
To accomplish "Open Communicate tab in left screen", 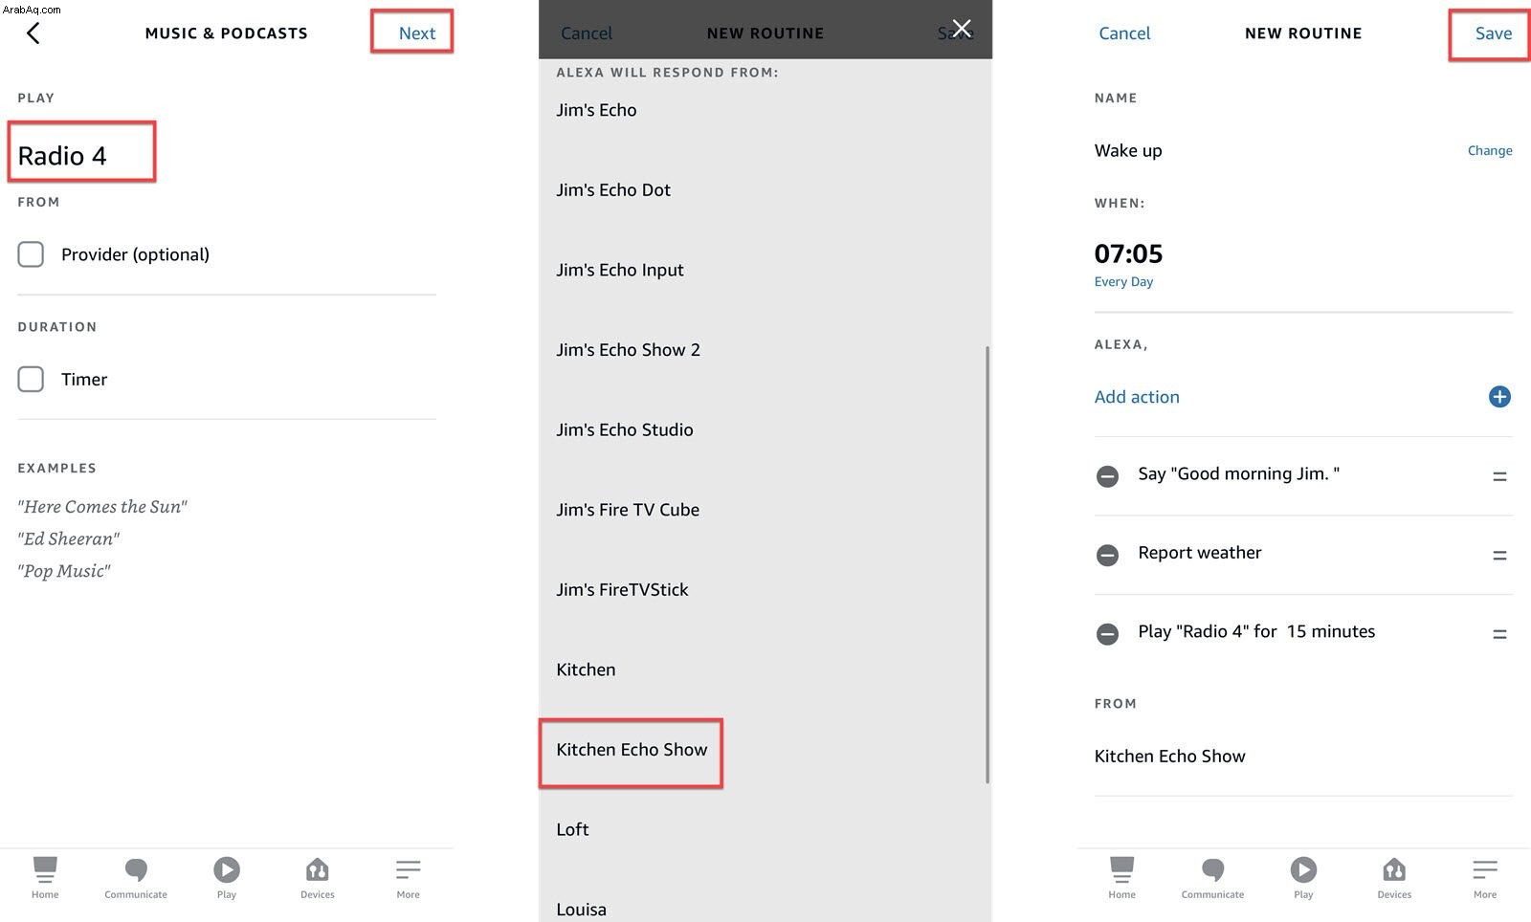I will pyautogui.click(x=136, y=877).
